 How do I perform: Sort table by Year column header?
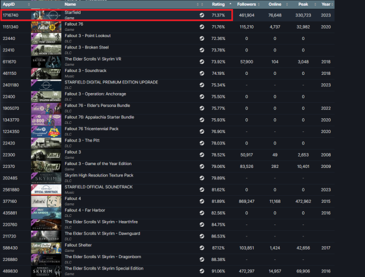[x=326, y=4]
